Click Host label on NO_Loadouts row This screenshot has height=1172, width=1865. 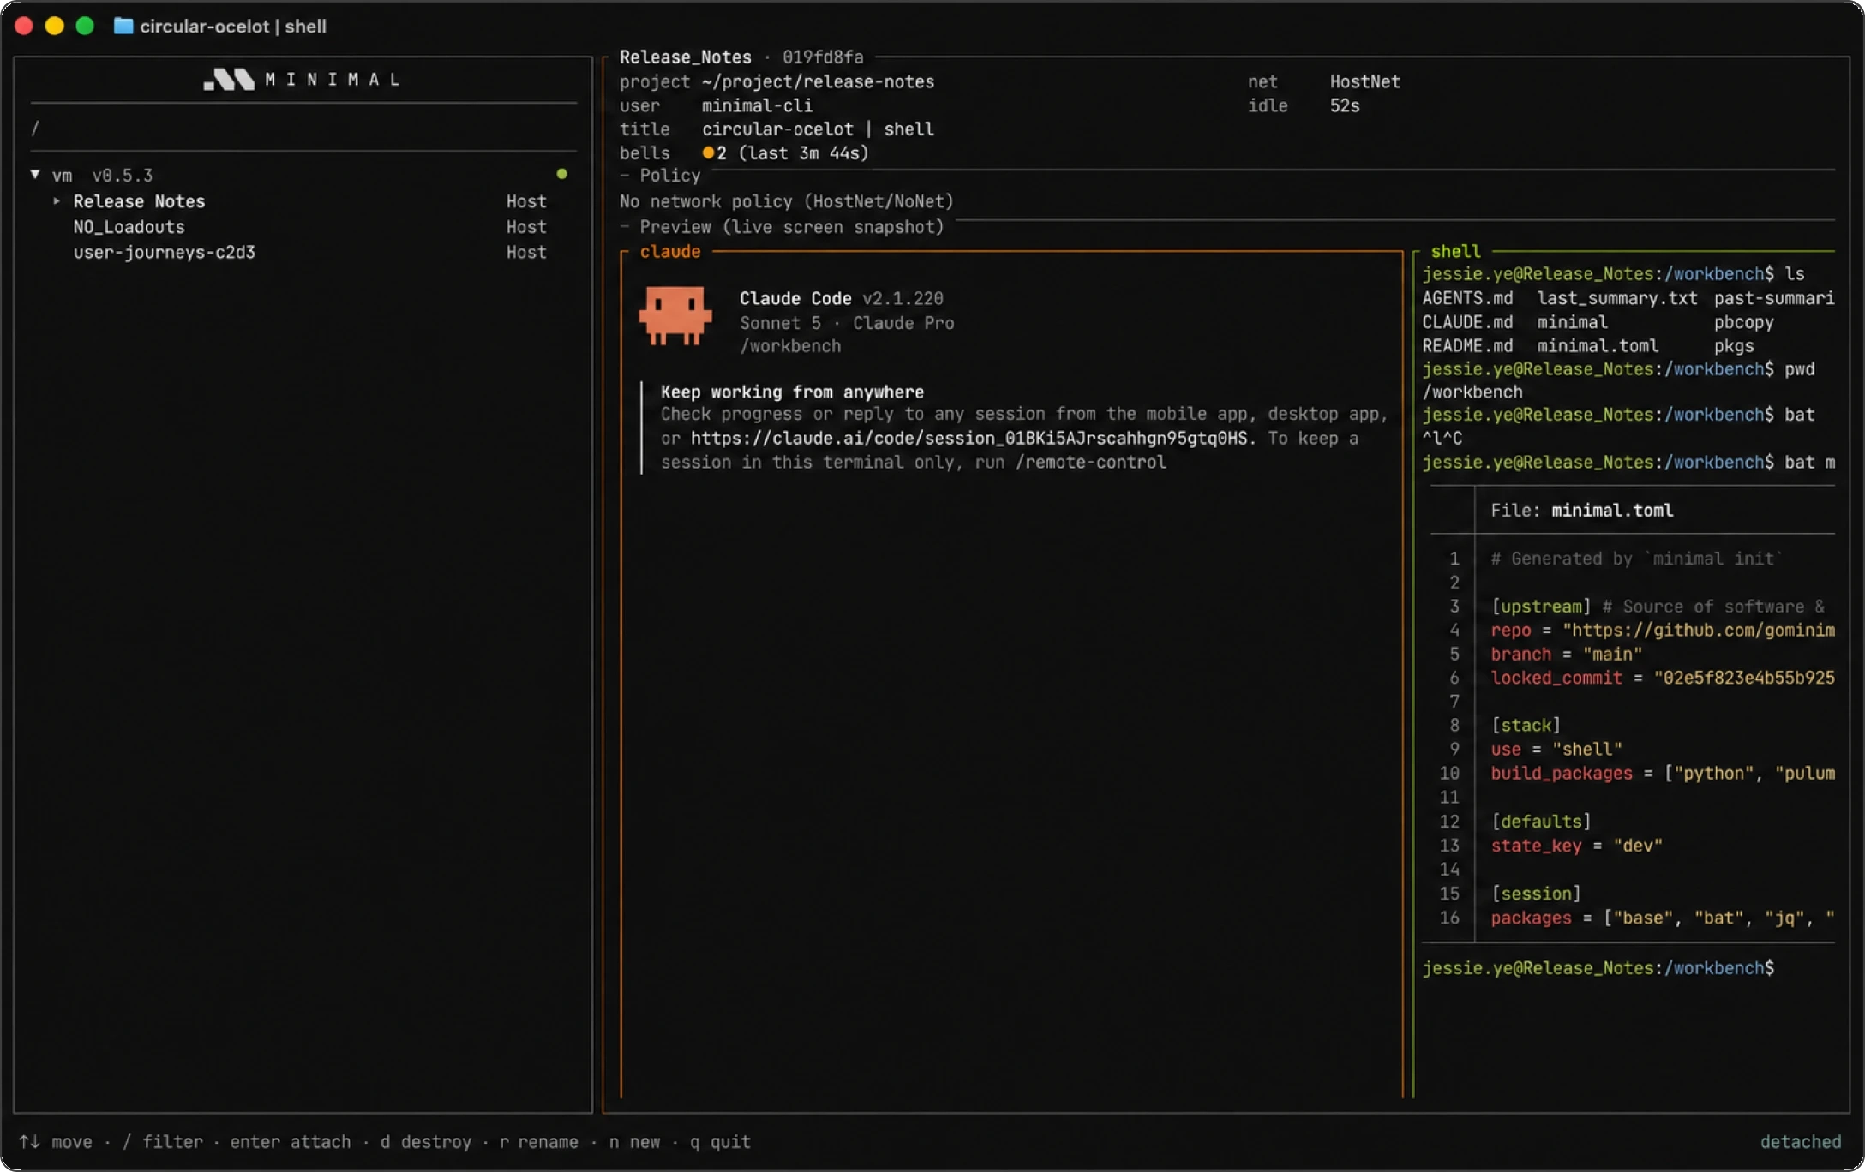[x=526, y=227]
